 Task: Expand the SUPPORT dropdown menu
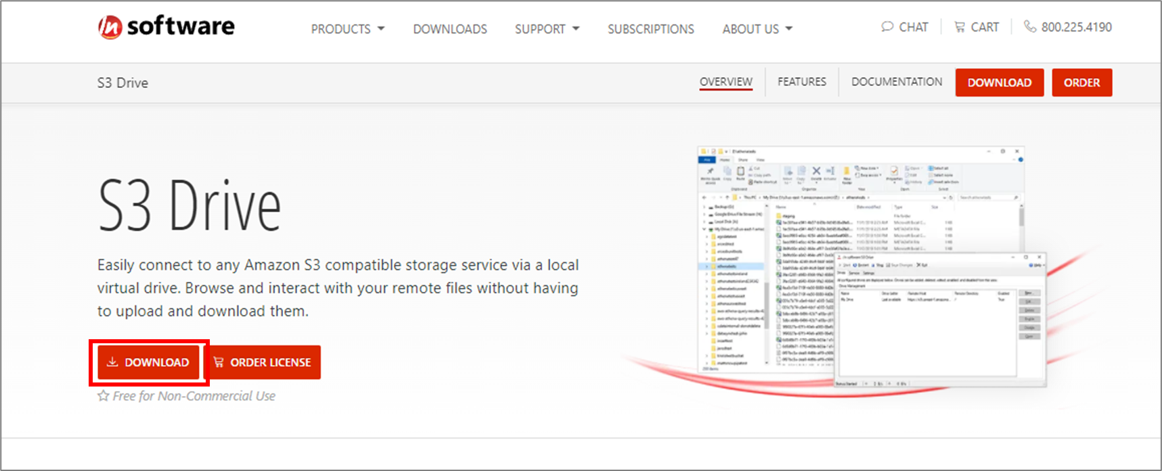tap(547, 29)
